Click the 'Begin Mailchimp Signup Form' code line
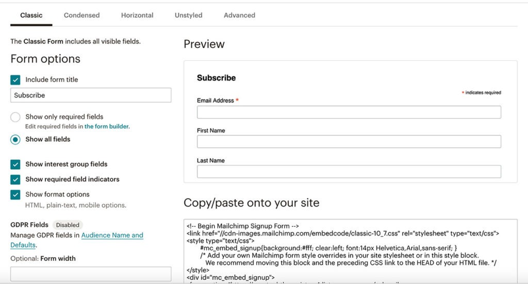 [x=243, y=226]
